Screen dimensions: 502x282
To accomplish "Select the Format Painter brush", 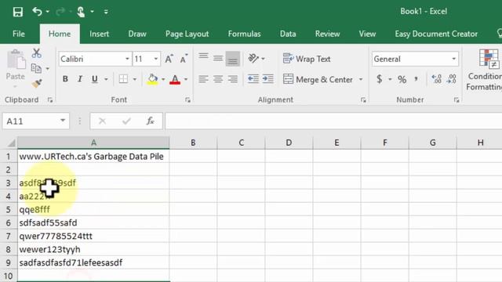I will (x=37, y=83).
